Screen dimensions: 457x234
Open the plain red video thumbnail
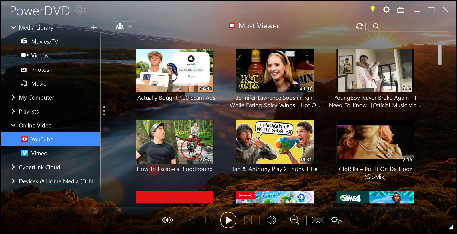click(175, 197)
